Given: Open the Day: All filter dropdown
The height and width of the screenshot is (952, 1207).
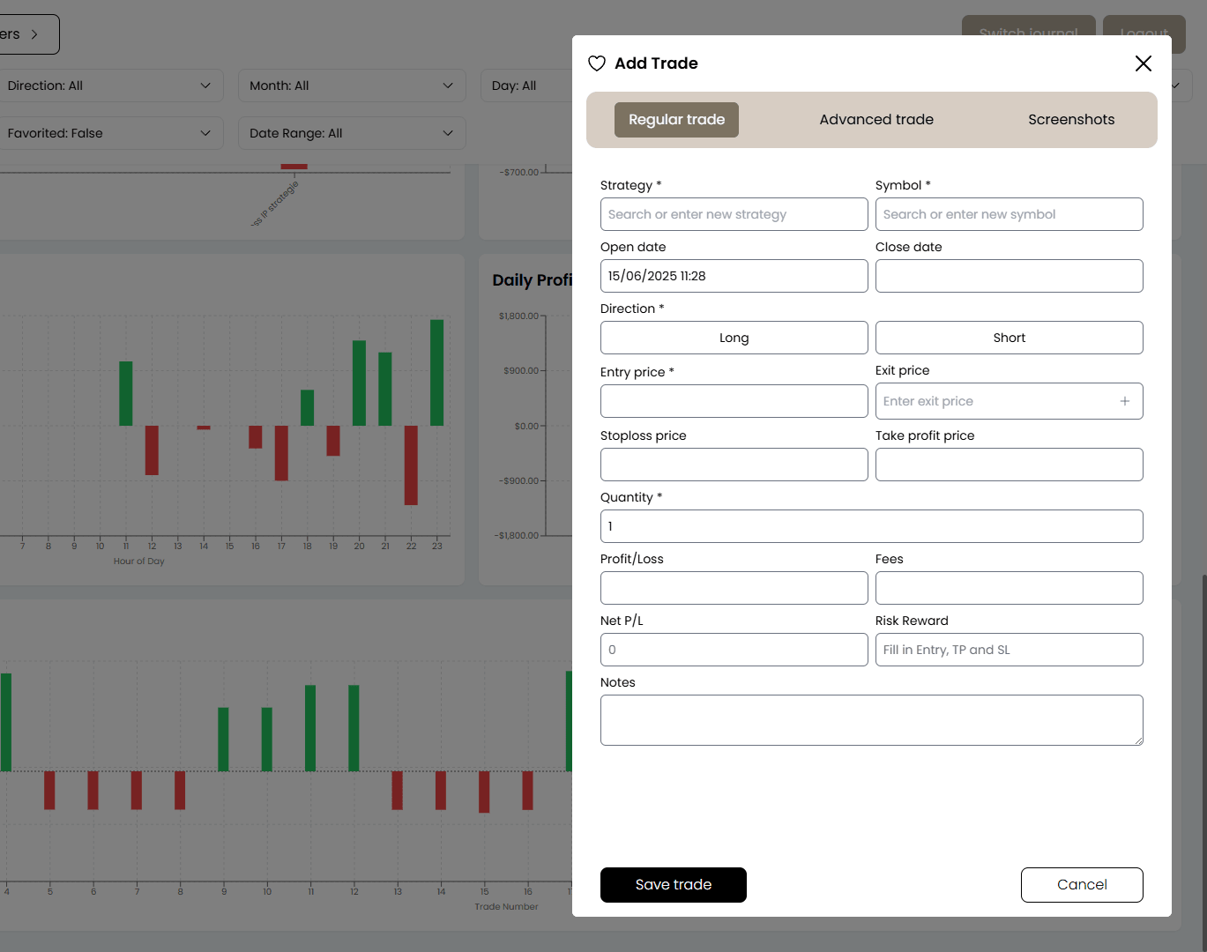Looking at the screenshot, I should coord(529,86).
